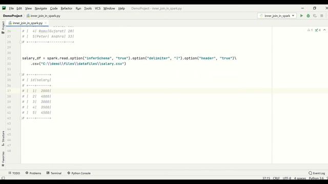
Task: Click the Python 3.6 interpreter status
Action: point(316,178)
